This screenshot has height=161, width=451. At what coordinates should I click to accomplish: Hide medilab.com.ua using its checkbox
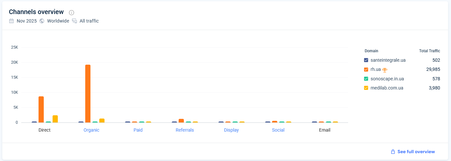point(366,88)
